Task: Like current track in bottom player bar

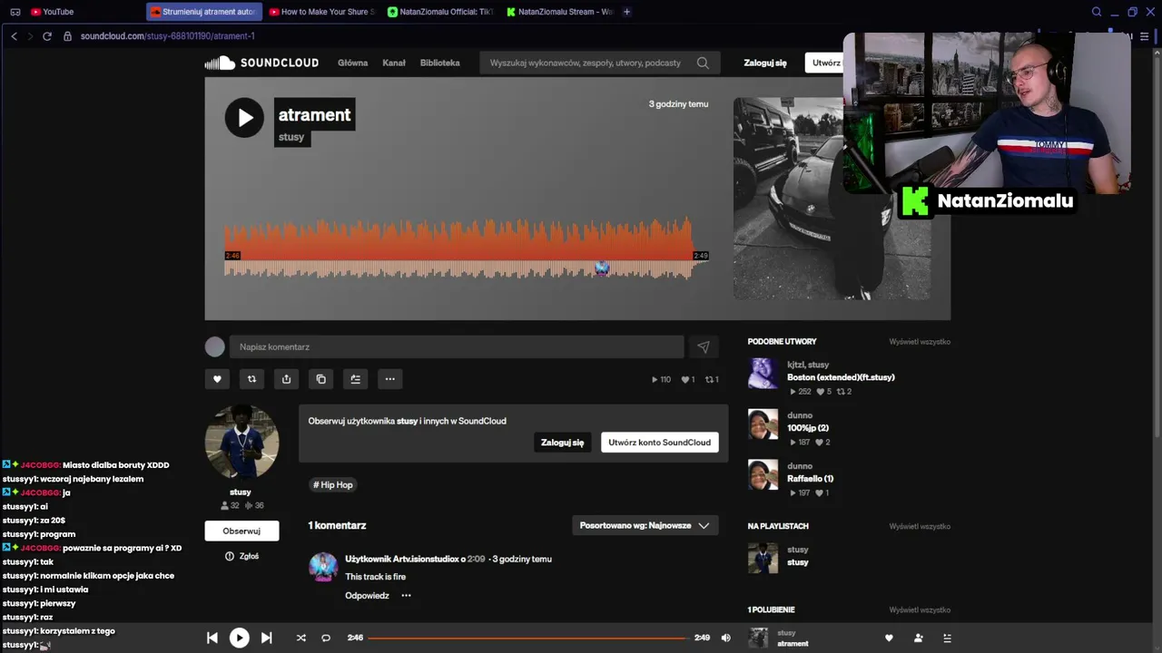Action: point(889,638)
